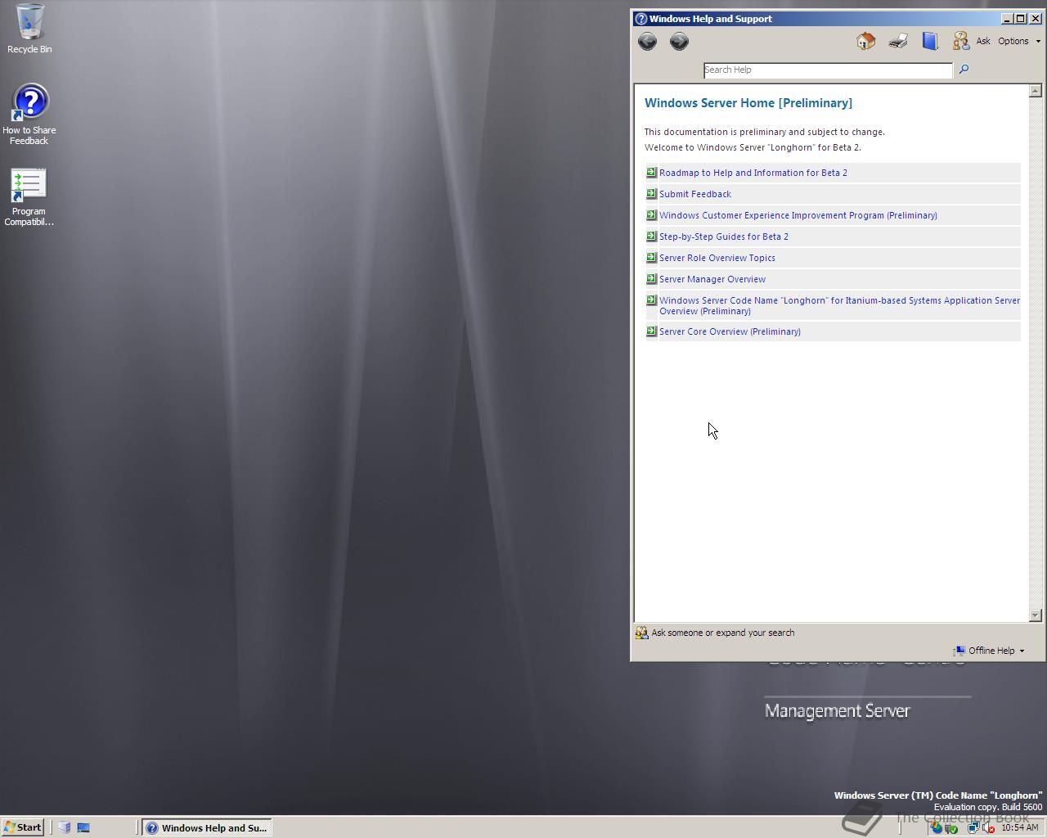The height and width of the screenshot is (838, 1047).
Task: Open the Browse Help book icon
Action: click(x=930, y=41)
